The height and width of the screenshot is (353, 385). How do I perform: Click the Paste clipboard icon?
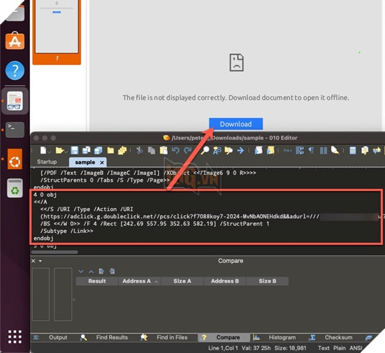click(164, 150)
